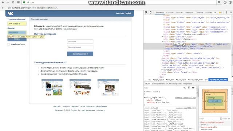The image size is (233, 131).
Task: Click the DevTools warning count icon
Action: [221, 12]
